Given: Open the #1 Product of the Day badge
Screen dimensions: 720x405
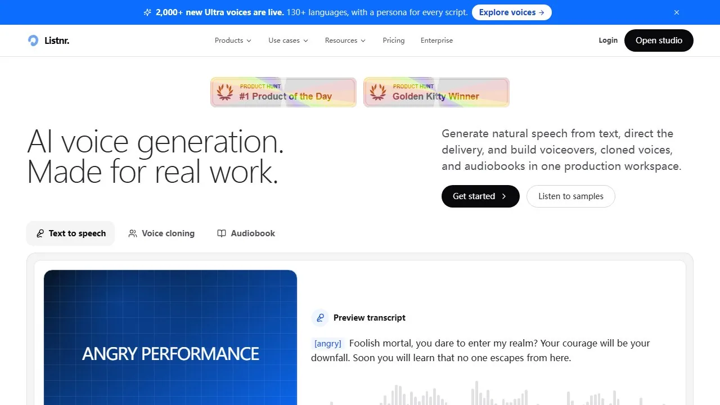Looking at the screenshot, I should coord(283,92).
